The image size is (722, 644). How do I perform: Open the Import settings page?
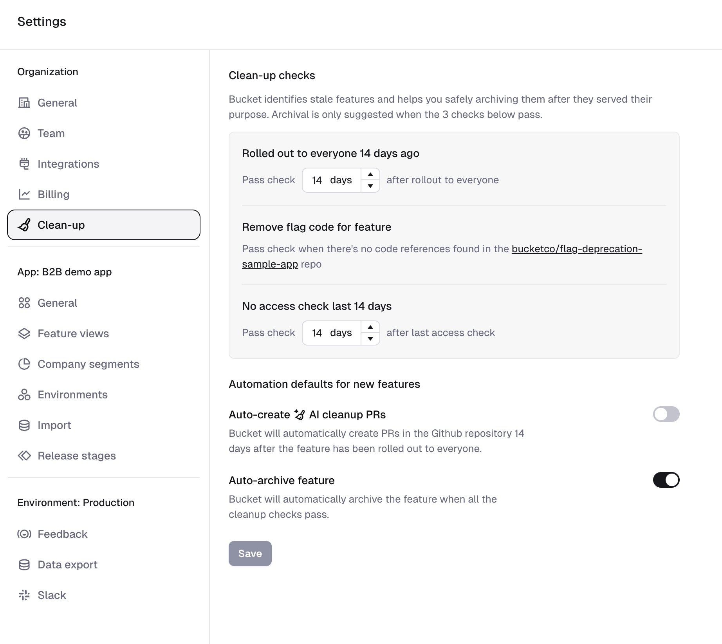(x=54, y=425)
